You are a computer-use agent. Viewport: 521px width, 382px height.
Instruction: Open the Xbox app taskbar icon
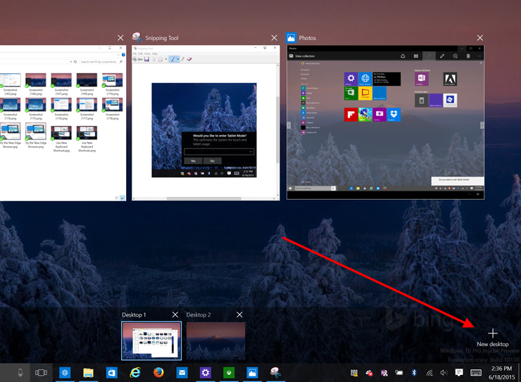228,372
